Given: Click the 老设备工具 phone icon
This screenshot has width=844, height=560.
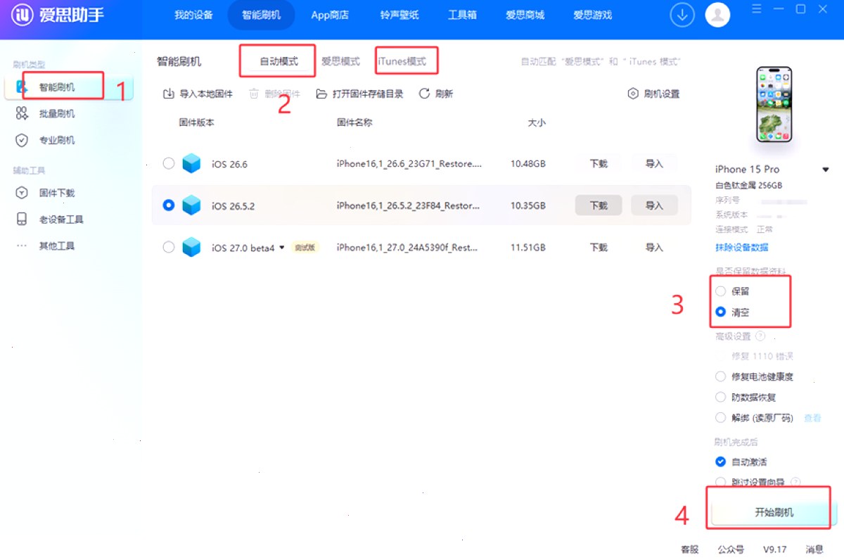Looking at the screenshot, I should pyautogui.click(x=23, y=219).
